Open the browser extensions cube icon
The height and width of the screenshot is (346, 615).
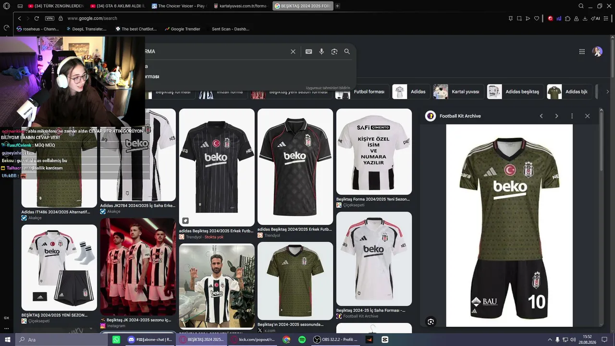(567, 18)
